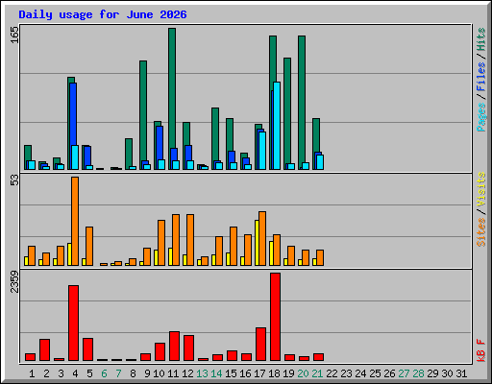Click the 2359 y-axis label

[14, 281]
